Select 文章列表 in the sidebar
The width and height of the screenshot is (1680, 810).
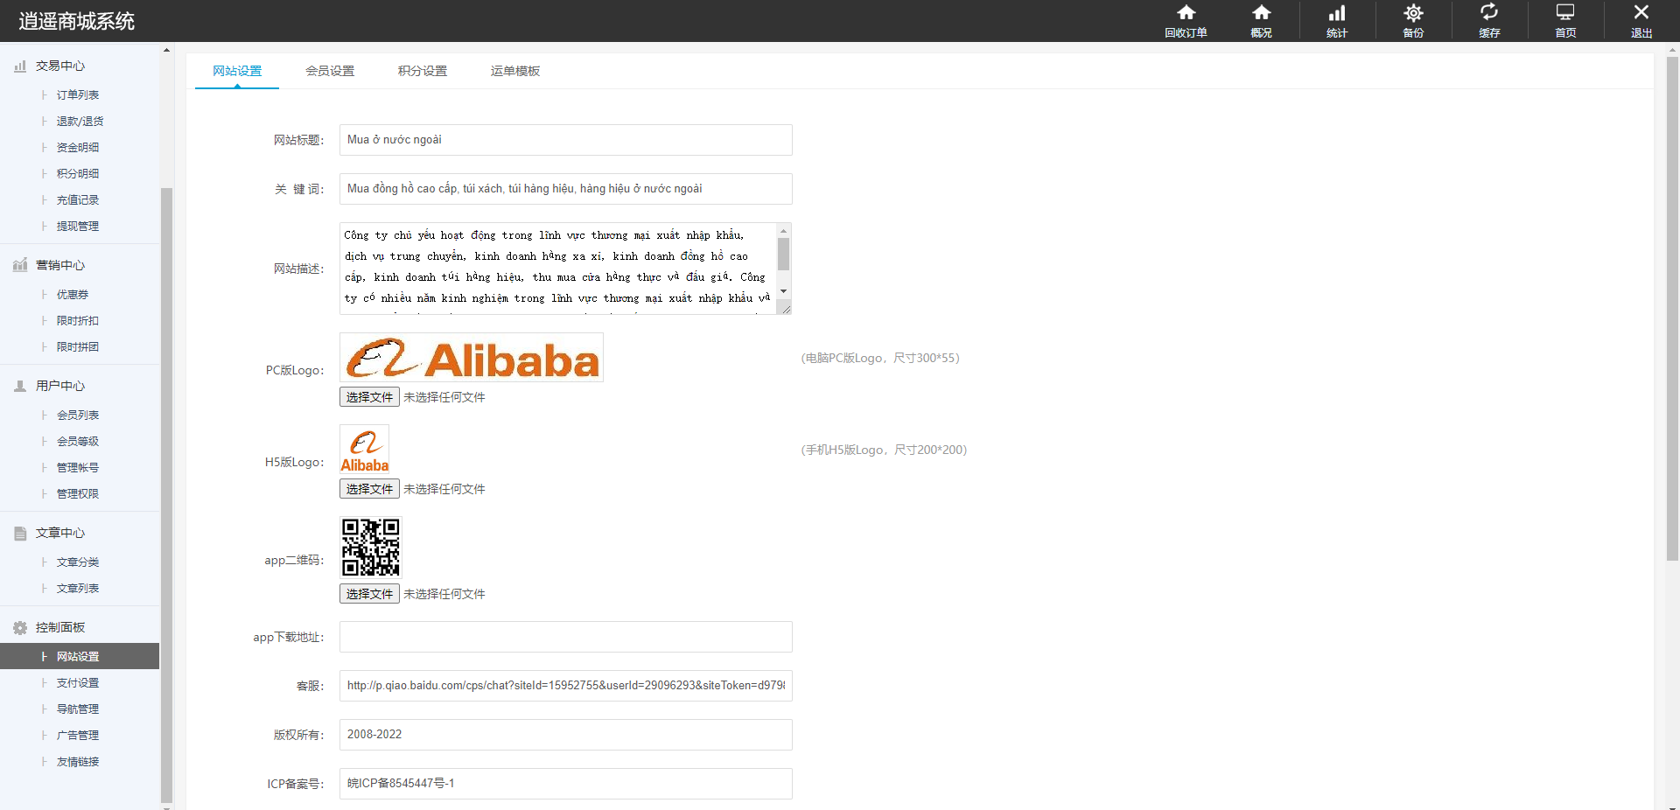[78, 588]
